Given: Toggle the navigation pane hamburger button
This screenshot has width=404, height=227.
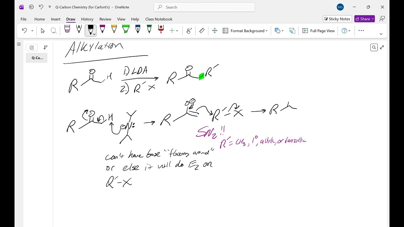Looking at the screenshot, I should pyautogui.click(x=19, y=44).
